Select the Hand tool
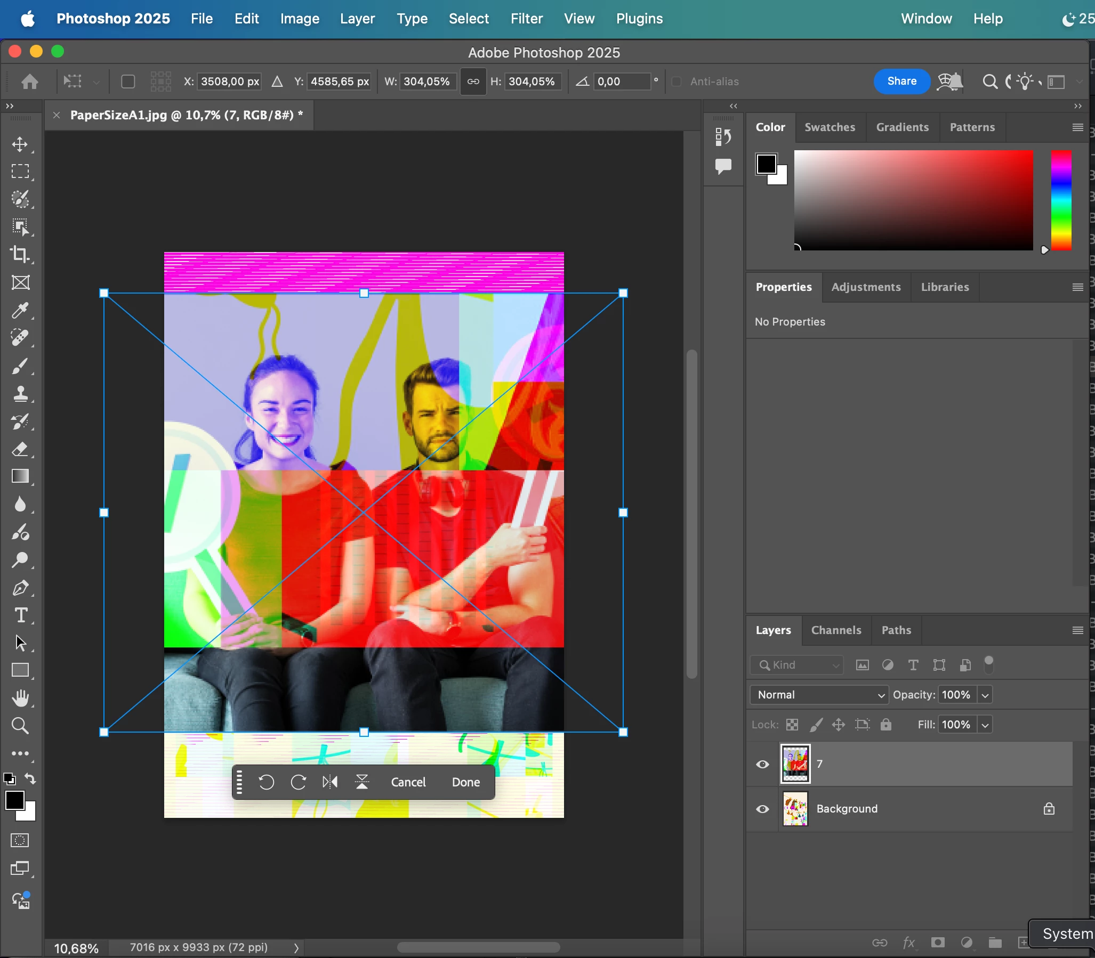Image resolution: width=1095 pixels, height=958 pixels. click(20, 697)
